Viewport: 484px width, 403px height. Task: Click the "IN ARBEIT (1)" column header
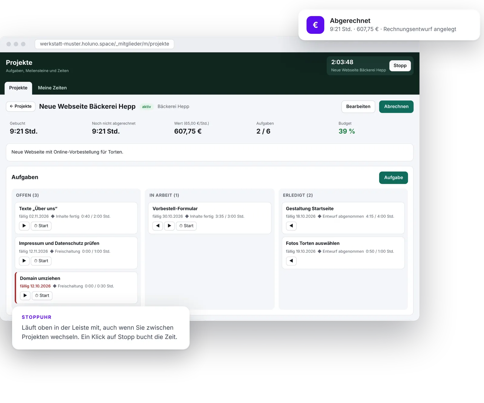tap(164, 195)
